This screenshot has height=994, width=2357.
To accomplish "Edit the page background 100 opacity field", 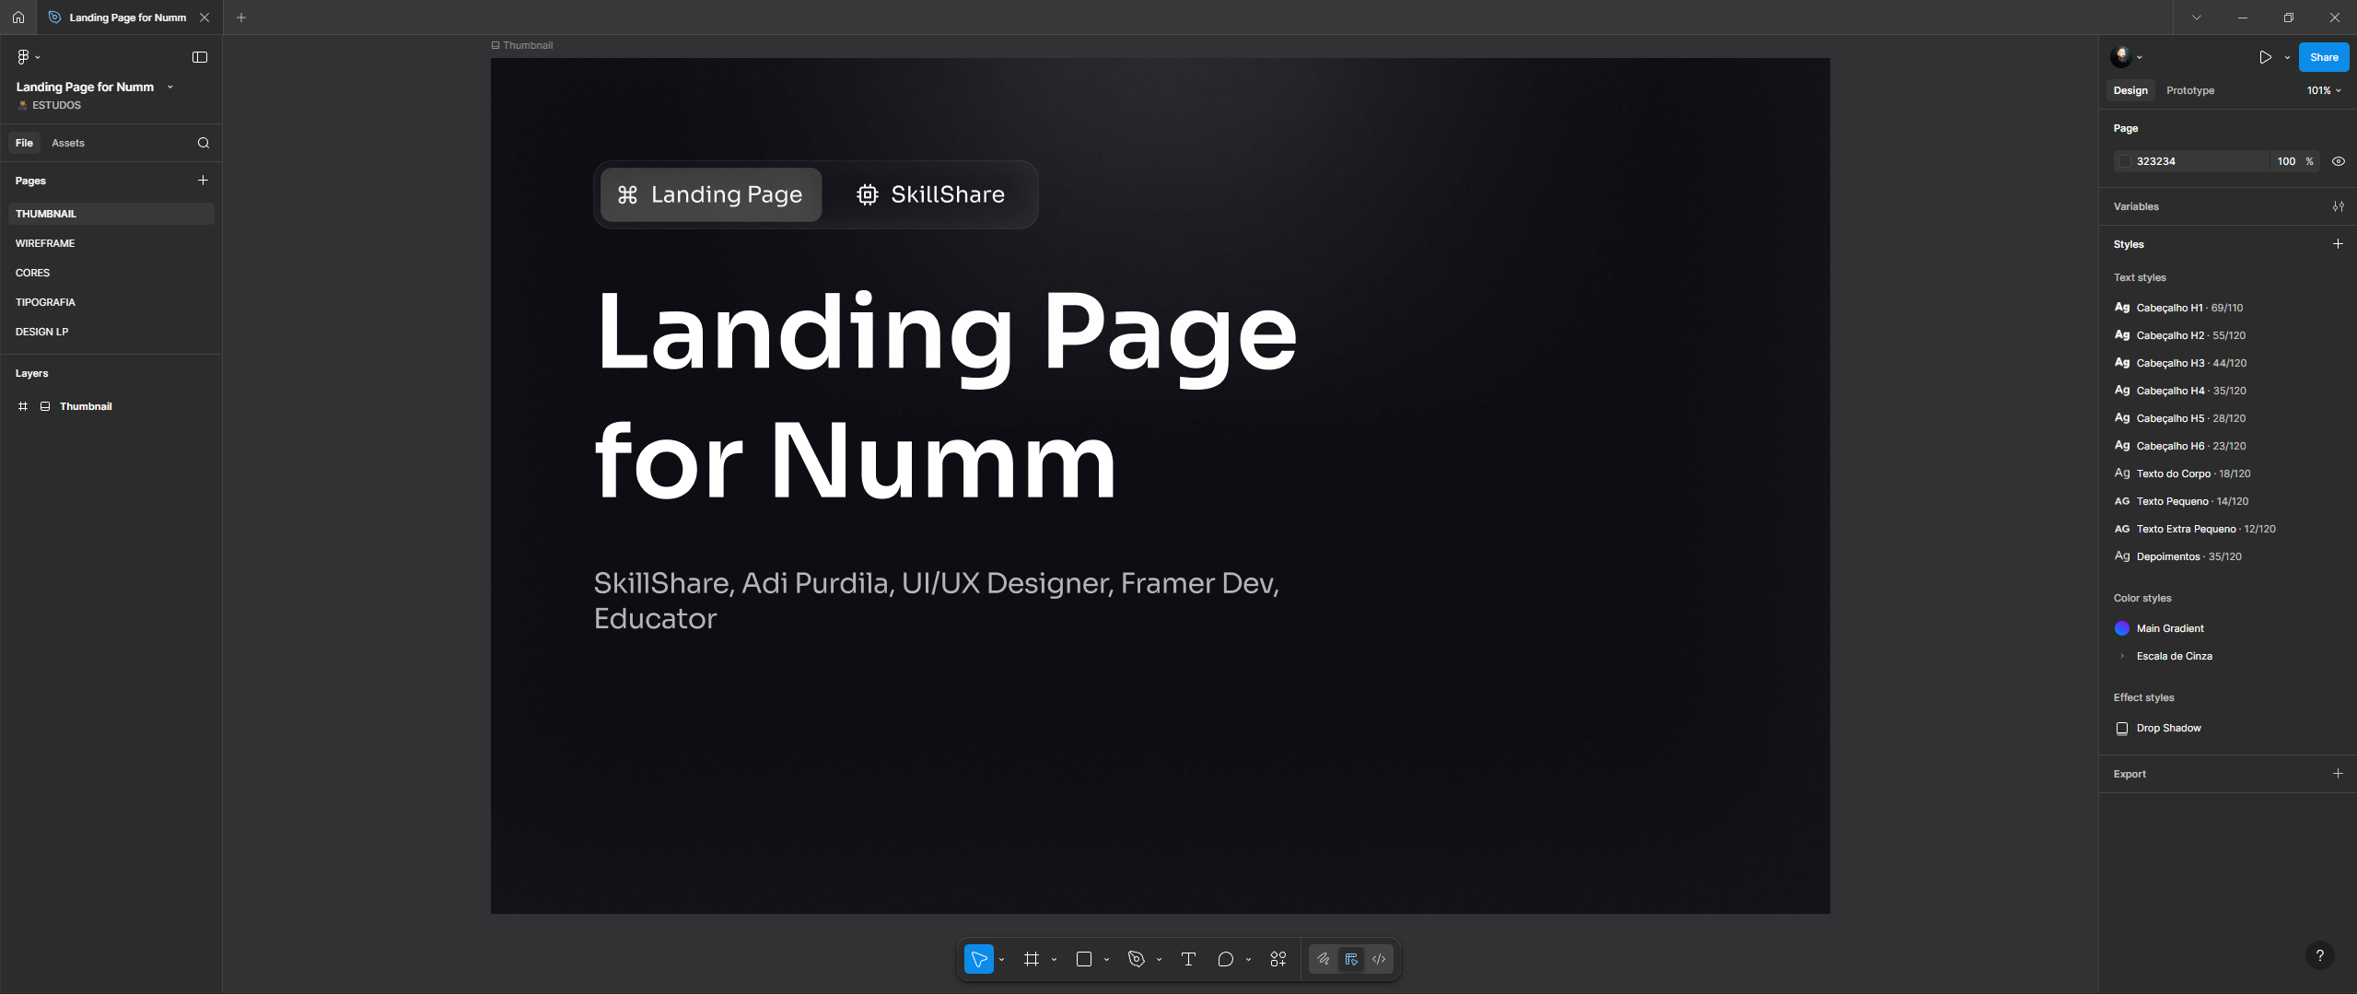I will [x=2287, y=161].
